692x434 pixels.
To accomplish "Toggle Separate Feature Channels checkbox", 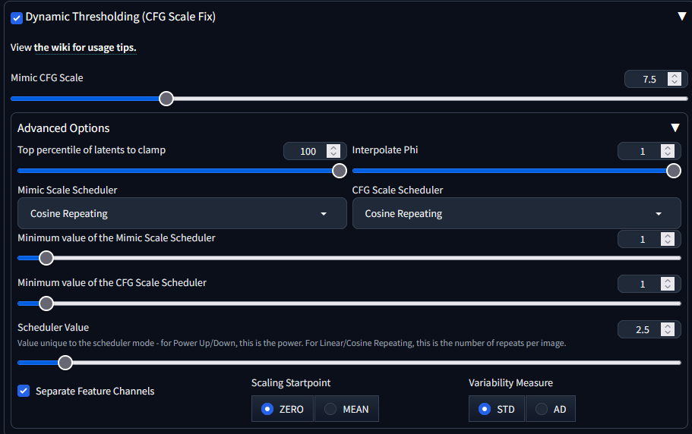I will pos(24,392).
